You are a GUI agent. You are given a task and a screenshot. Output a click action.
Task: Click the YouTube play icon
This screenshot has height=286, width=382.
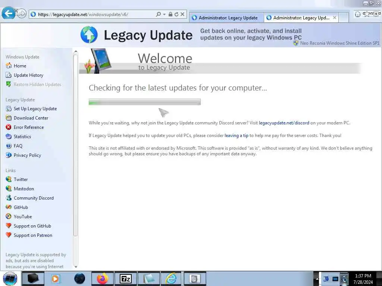coord(9,216)
